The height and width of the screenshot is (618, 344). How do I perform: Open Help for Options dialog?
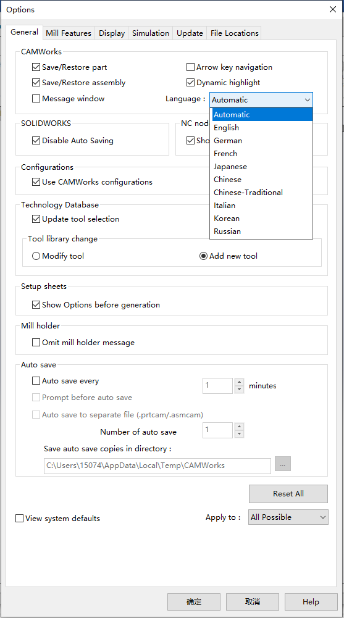click(311, 602)
